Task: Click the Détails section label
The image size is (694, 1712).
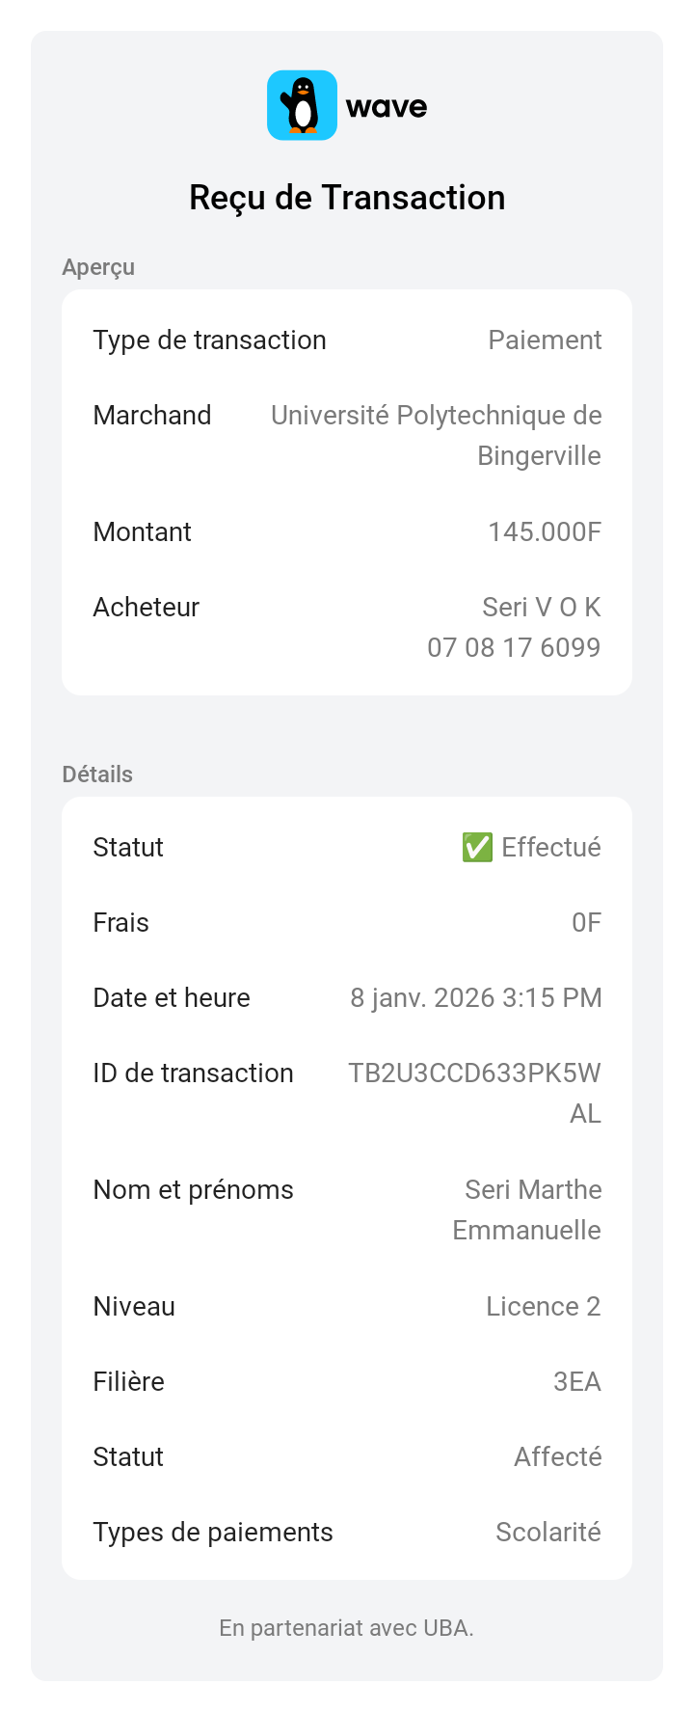Action: pos(97,774)
